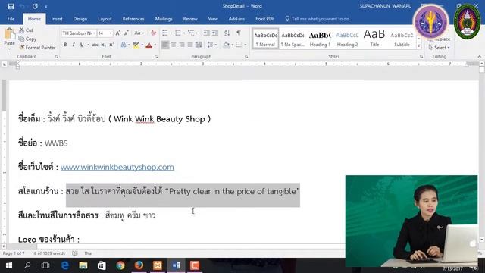
Task: Open line and paragraph spacing menu
Action: point(211,45)
